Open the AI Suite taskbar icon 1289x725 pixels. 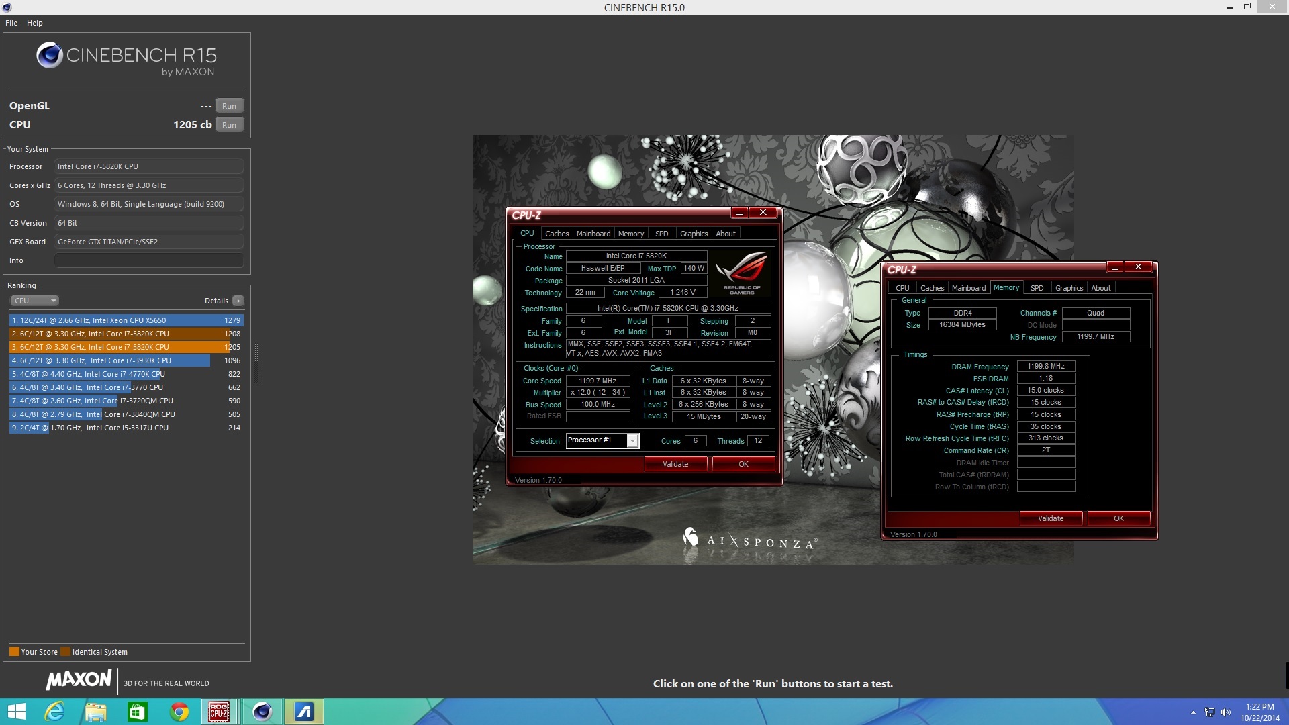[303, 711]
